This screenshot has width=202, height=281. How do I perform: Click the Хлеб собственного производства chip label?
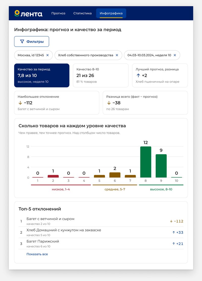tap(86, 55)
